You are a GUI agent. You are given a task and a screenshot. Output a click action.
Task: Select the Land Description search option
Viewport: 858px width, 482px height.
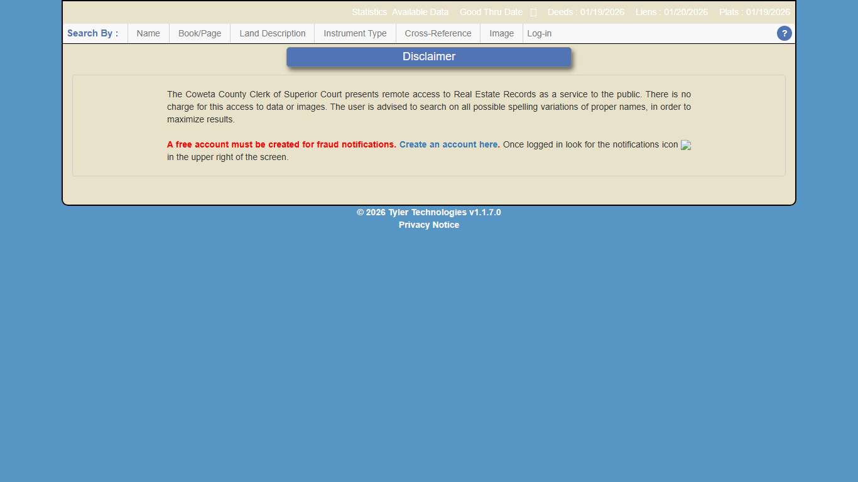pyautogui.click(x=273, y=34)
